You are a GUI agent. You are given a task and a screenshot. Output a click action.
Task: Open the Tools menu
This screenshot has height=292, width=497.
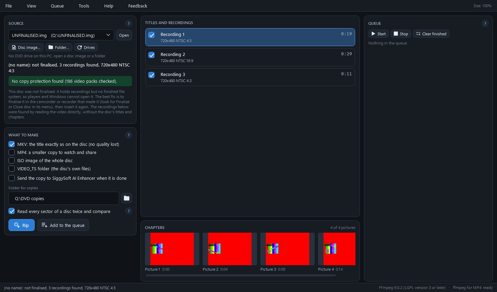[x=84, y=6]
